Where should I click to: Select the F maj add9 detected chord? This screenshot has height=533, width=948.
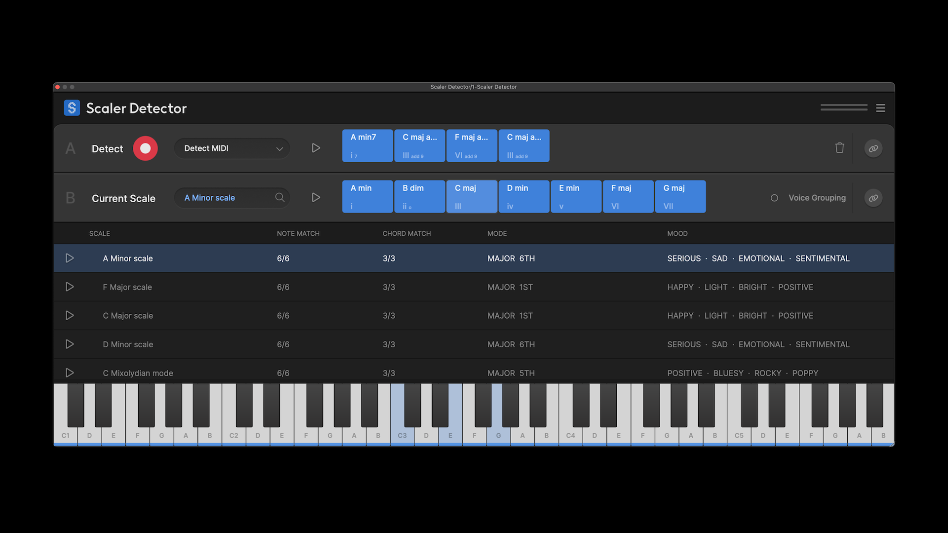tap(472, 146)
